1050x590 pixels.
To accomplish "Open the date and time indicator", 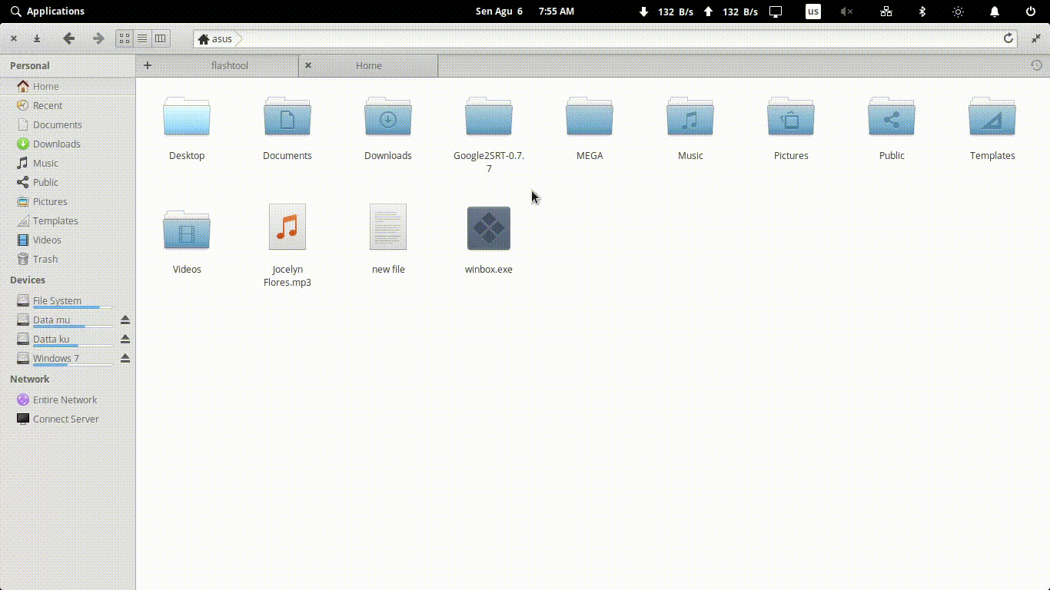I will (525, 11).
